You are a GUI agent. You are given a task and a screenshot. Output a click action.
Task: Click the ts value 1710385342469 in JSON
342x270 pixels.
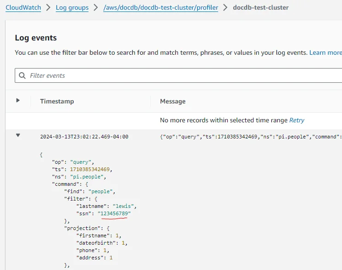pyautogui.click(x=89, y=169)
